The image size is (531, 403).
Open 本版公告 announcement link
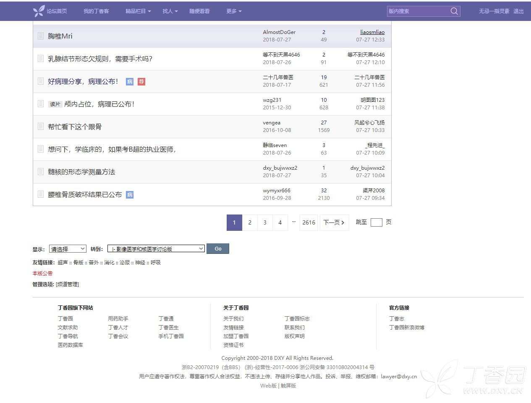pyautogui.click(x=42, y=274)
